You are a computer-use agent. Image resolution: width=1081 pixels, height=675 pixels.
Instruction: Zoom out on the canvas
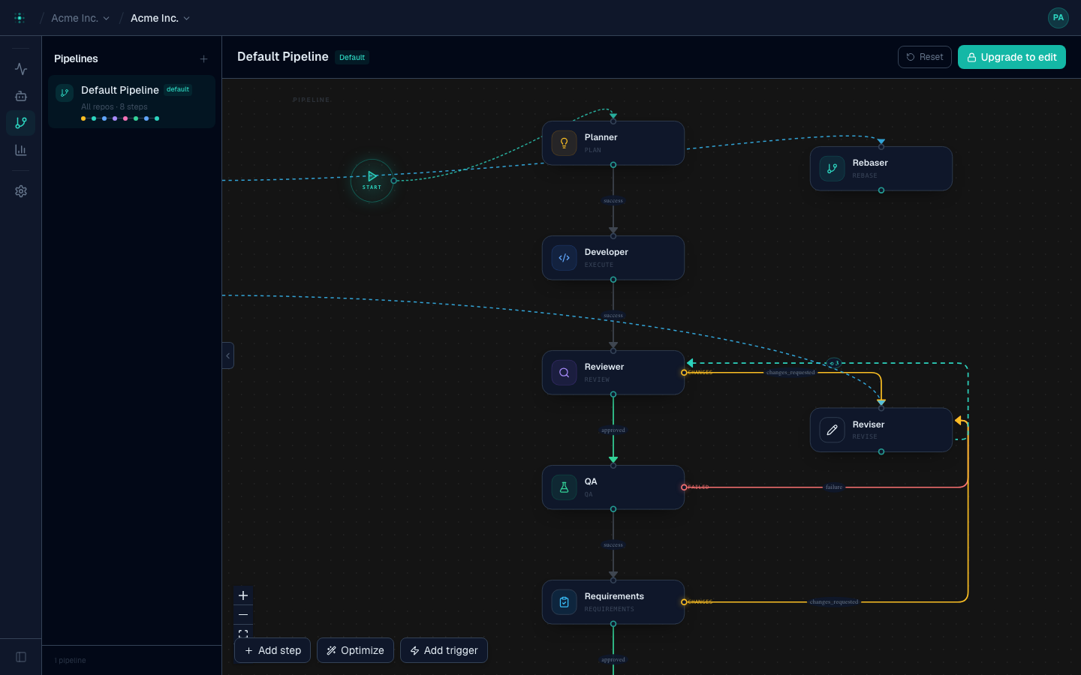[243, 615]
